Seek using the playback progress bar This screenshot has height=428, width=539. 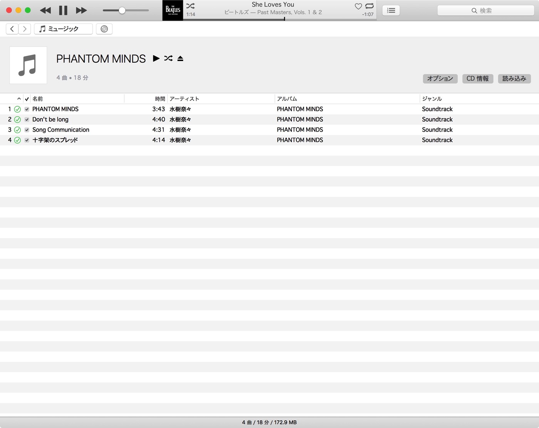tap(280, 19)
